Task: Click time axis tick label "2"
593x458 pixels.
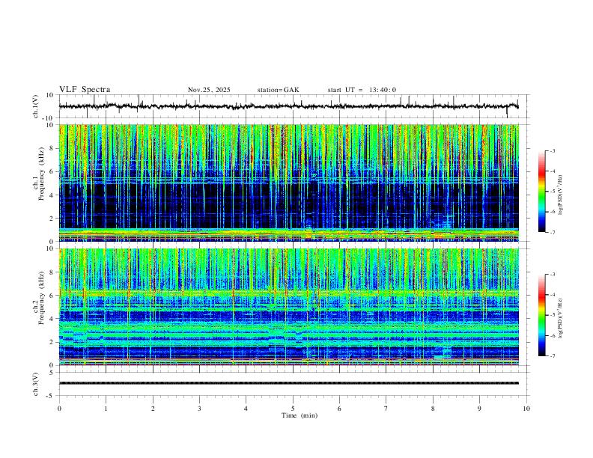Action: click(x=153, y=409)
